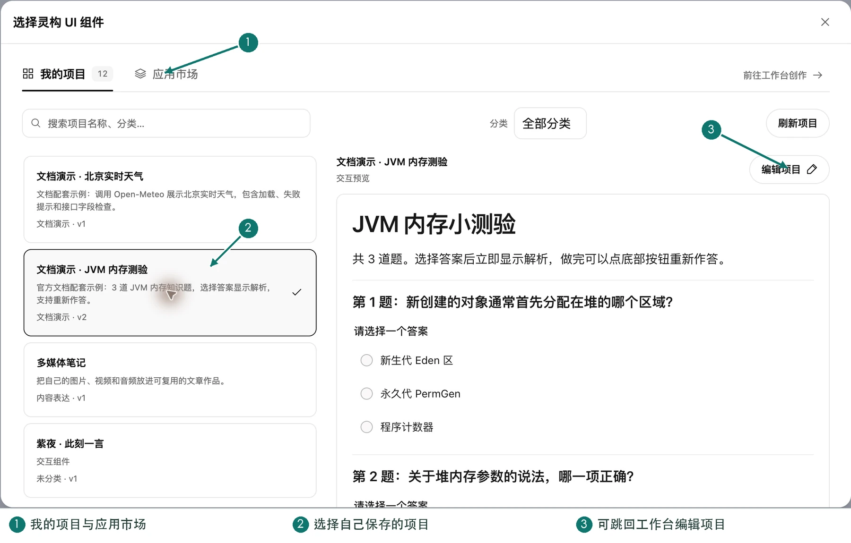Click the 文档演示 · v2 version label
This screenshot has height=543, width=851.
tap(61, 317)
